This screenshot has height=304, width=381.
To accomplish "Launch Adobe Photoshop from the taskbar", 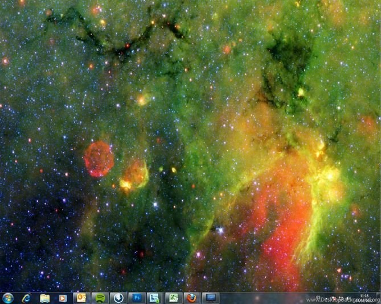I will (x=137, y=298).
